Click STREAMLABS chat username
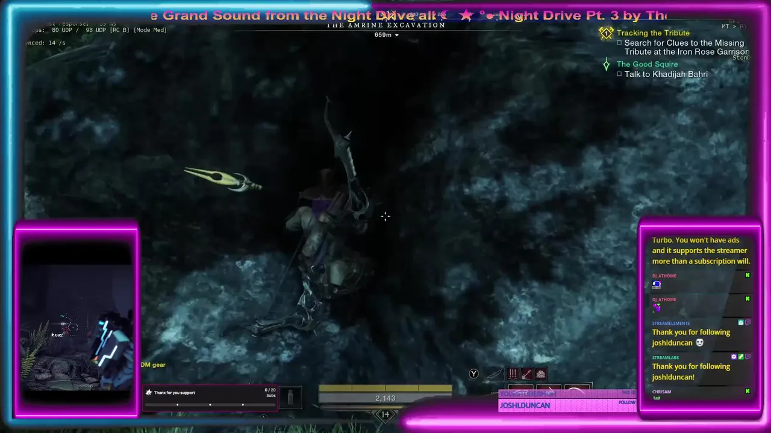 pyautogui.click(x=665, y=358)
